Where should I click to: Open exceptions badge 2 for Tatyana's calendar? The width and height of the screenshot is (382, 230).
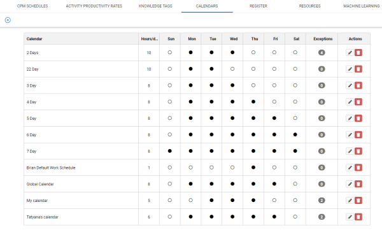coord(322,217)
